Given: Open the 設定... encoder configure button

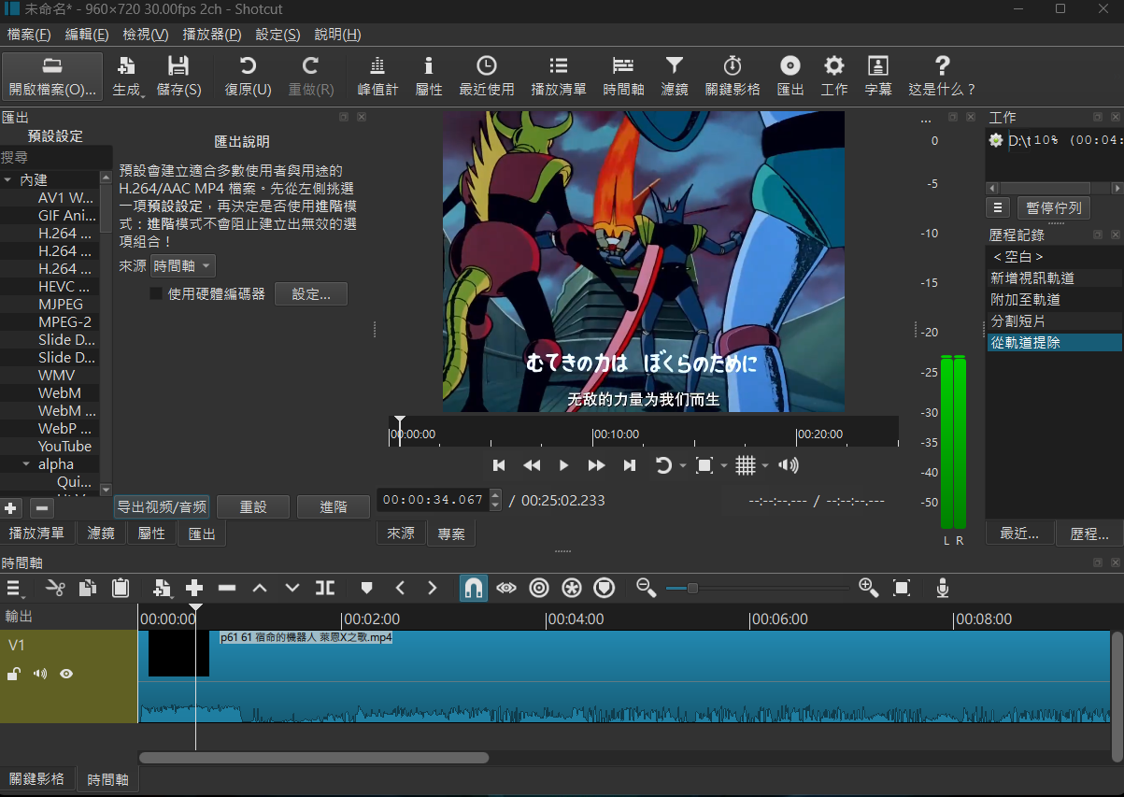Looking at the screenshot, I should coord(311,294).
